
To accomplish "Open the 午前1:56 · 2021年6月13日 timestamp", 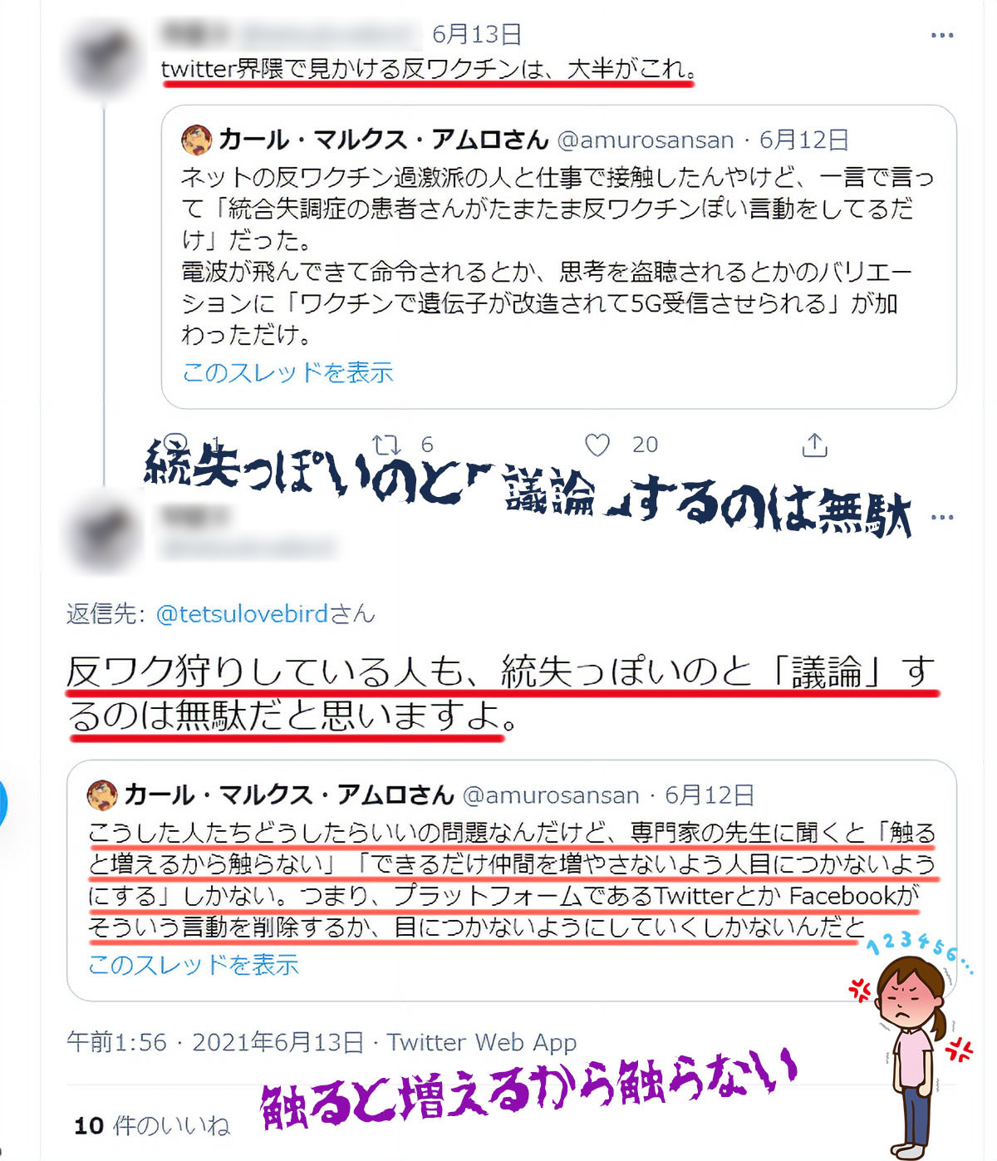I will click(x=215, y=1042).
